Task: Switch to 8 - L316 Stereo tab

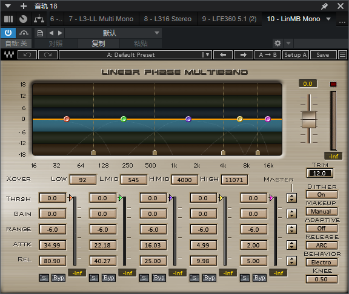Action: [x=168, y=19]
